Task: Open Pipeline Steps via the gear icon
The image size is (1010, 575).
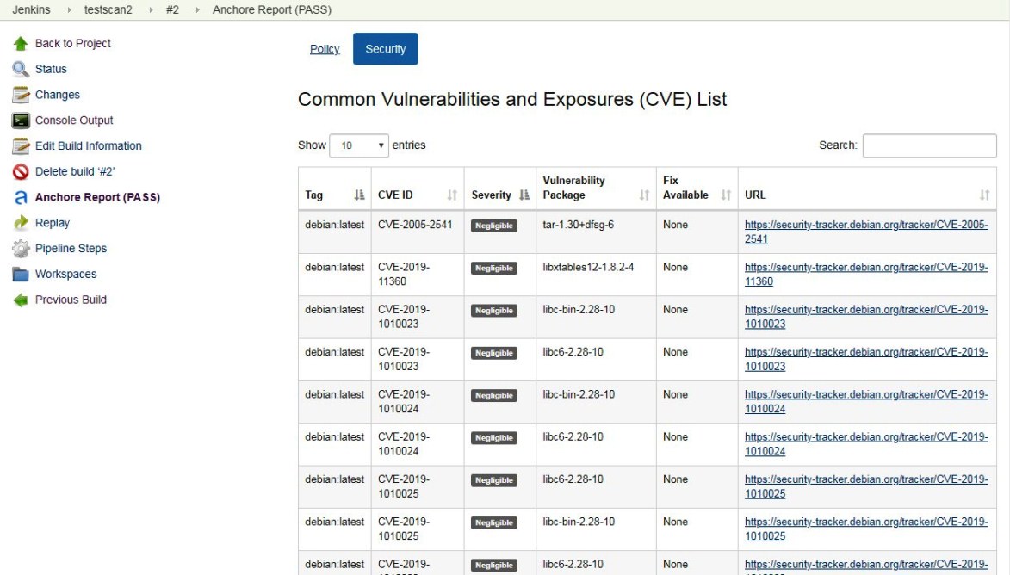Action: 19,248
